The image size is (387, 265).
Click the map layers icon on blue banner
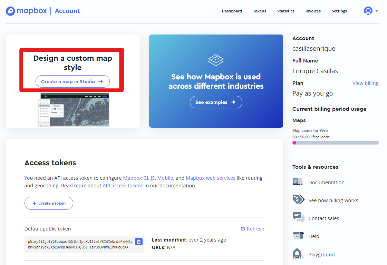[216, 60]
